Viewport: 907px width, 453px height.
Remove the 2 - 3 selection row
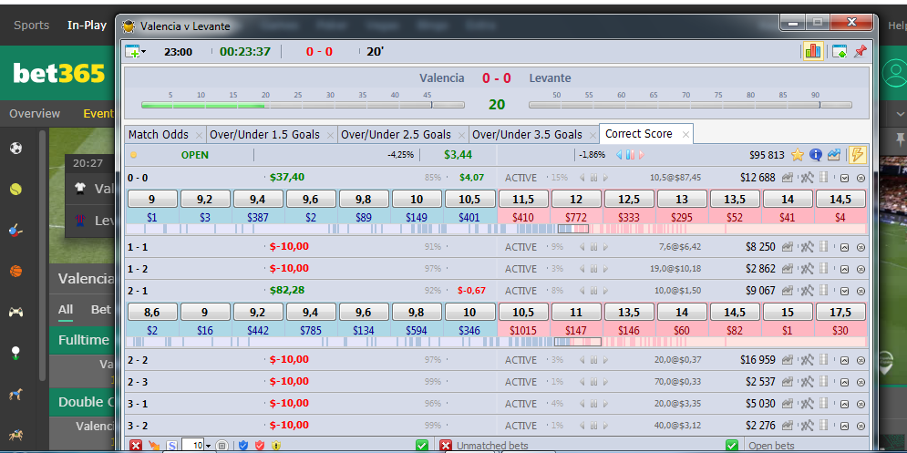pos(861,383)
